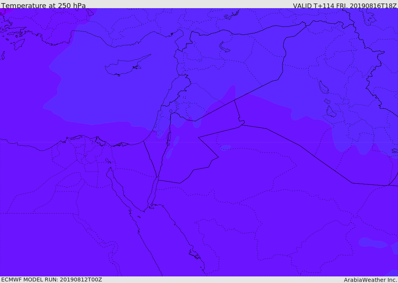Image resolution: width=398 pixels, height=283 pixels.
Task: Click the 'Temperature at 250 hPa' title text
Action: [44, 5]
